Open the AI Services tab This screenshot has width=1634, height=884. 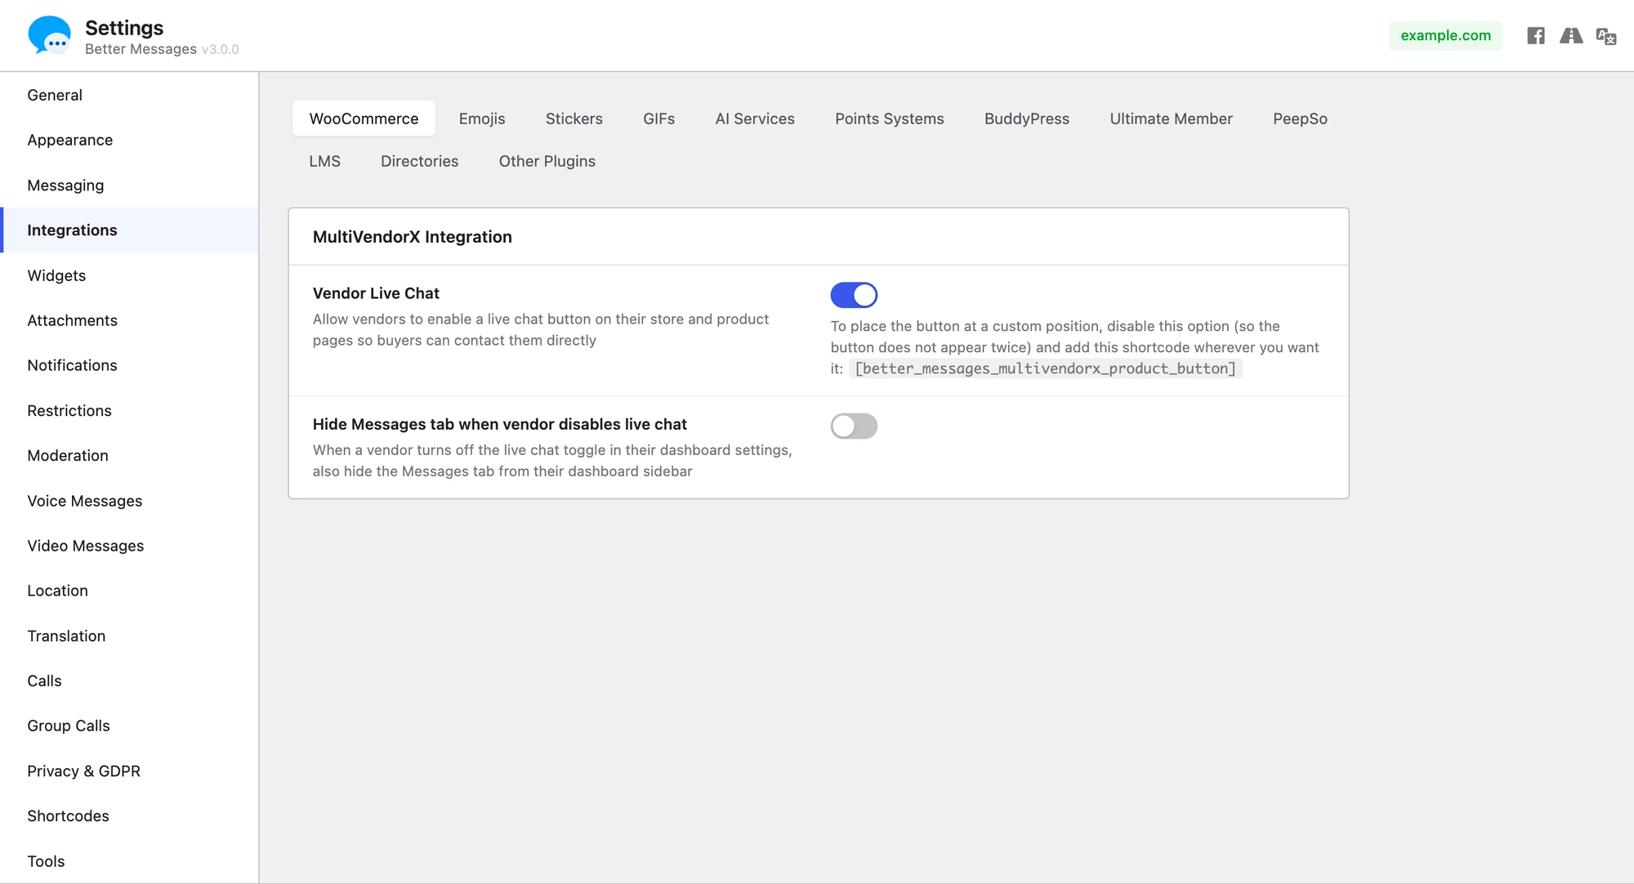pos(755,118)
